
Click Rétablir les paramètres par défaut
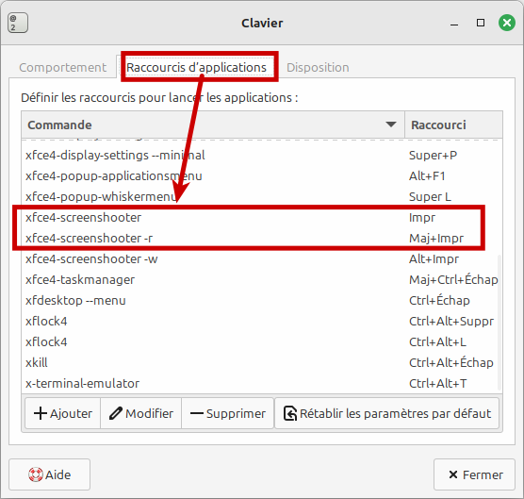pos(387,413)
